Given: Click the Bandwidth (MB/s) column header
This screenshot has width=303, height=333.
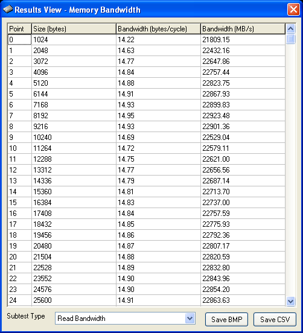Looking at the screenshot, I should click(x=243, y=29).
